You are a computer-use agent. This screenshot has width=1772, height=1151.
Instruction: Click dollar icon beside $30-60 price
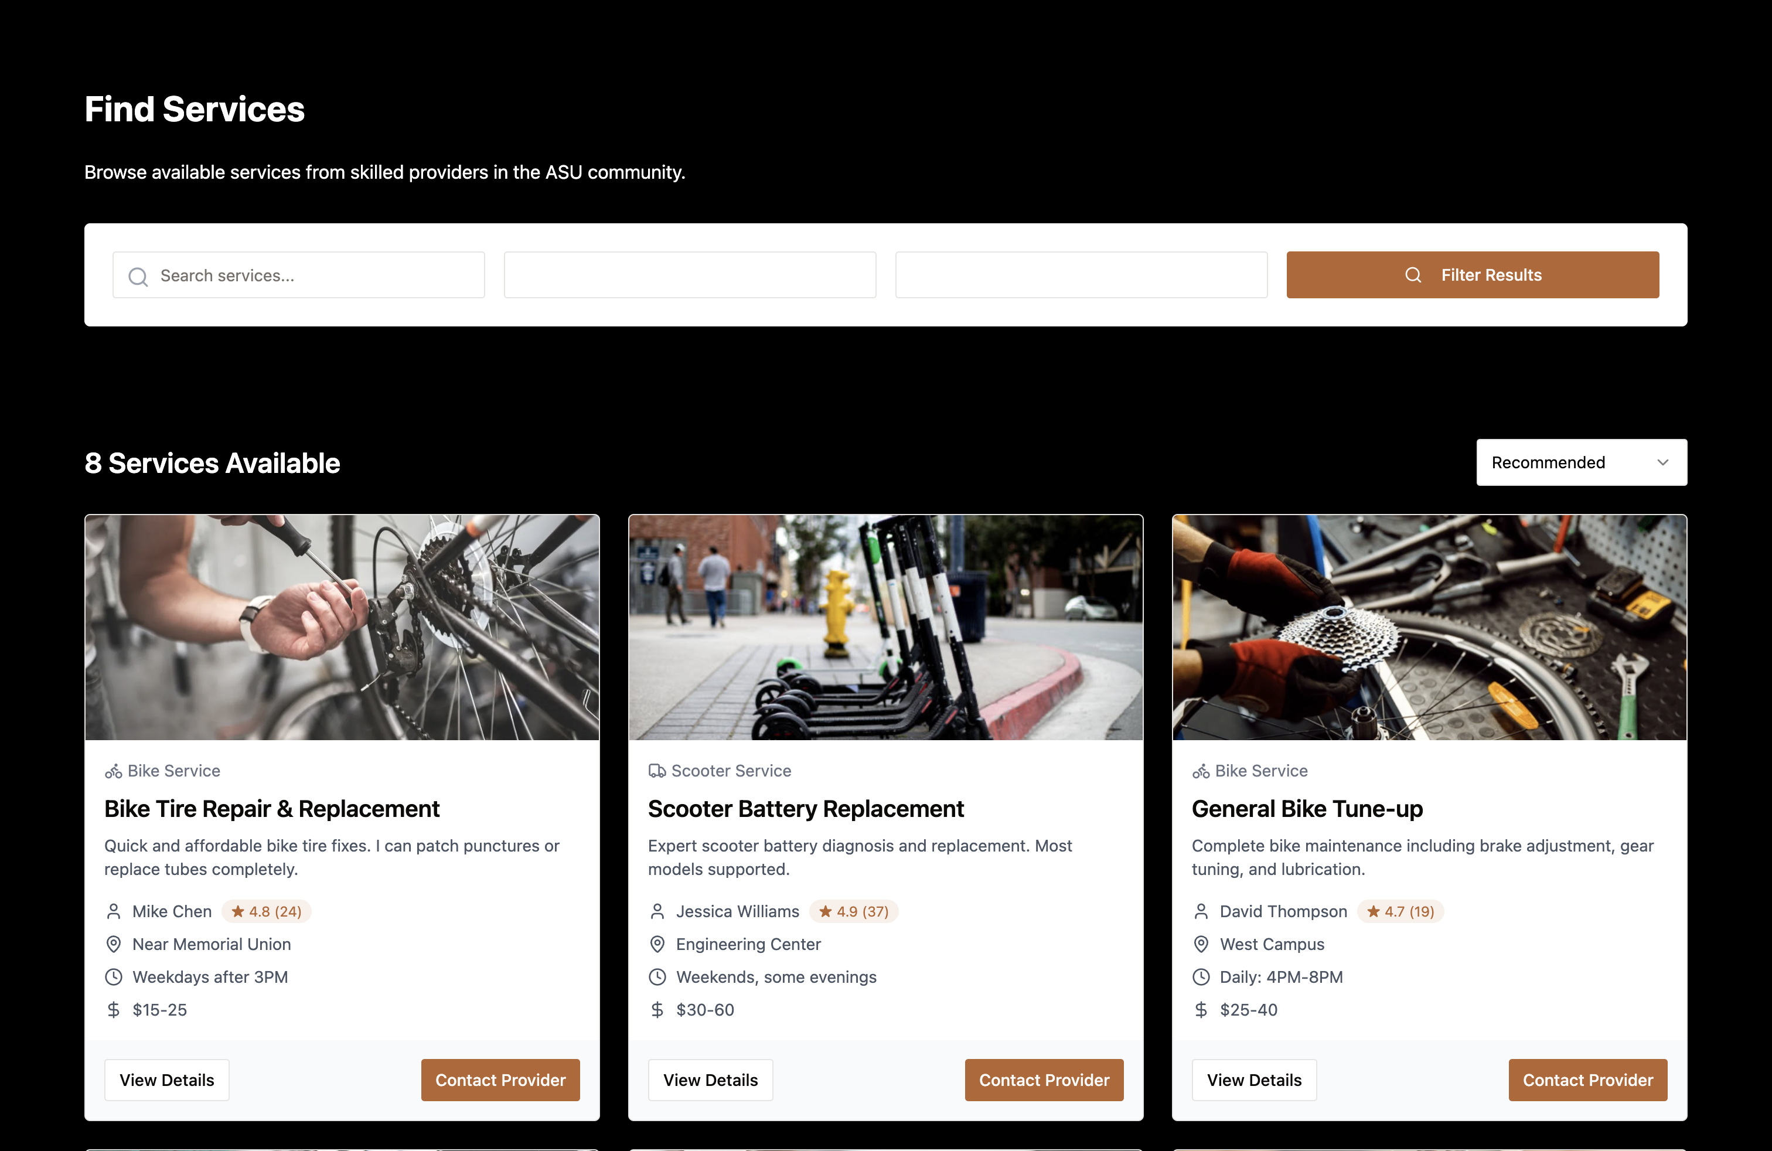point(657,1010)
